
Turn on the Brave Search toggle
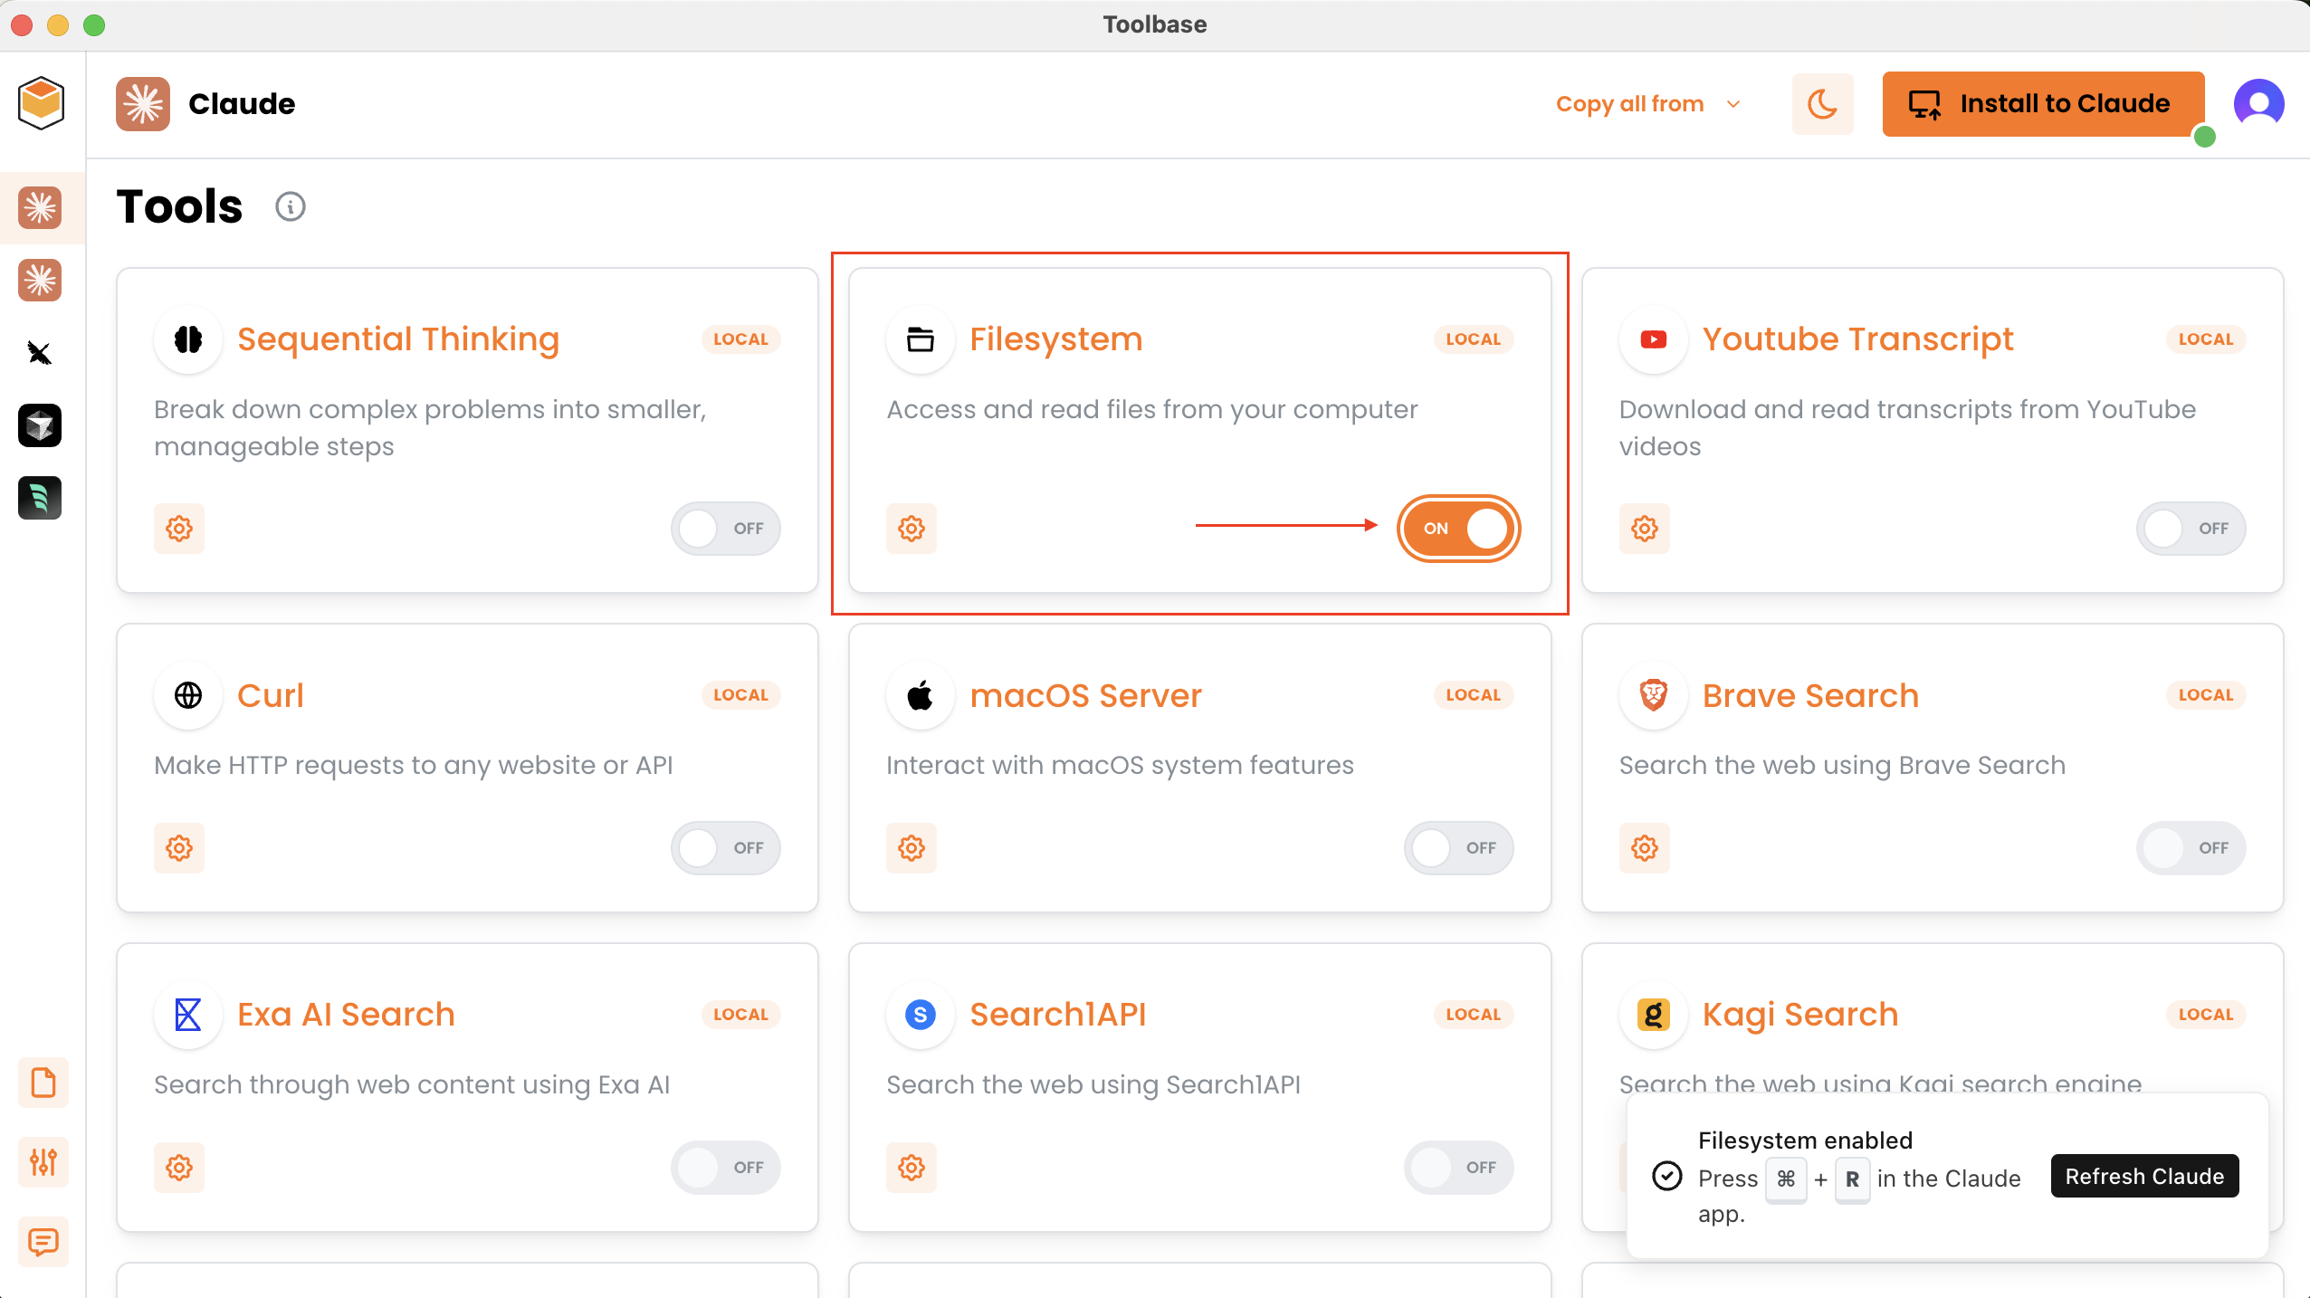pyautogui.click(x=2191, y=848)
